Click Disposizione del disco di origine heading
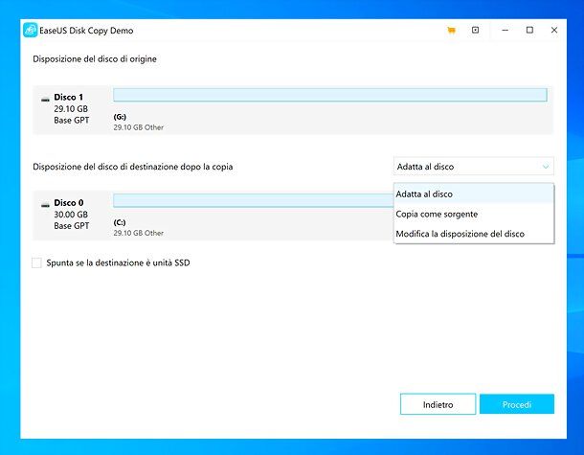584x455 pixels. coord(95,58)
